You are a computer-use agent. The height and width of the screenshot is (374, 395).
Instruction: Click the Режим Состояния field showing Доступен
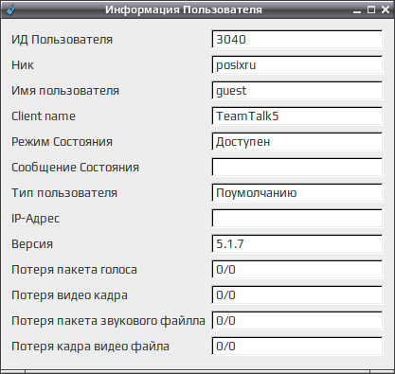(297, 142)
